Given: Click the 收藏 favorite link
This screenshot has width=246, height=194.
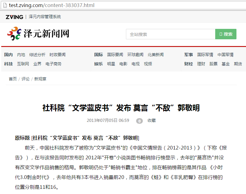Looking at the screenshot, I should tap(151, 121).
